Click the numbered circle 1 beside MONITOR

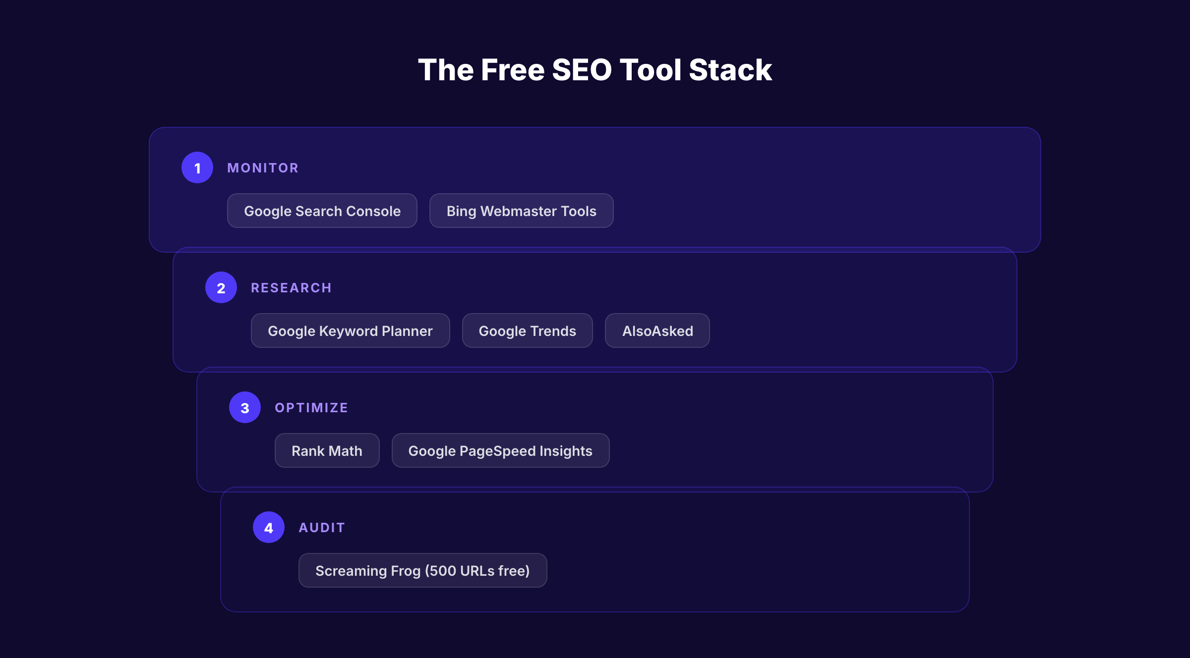pos(197,167)
